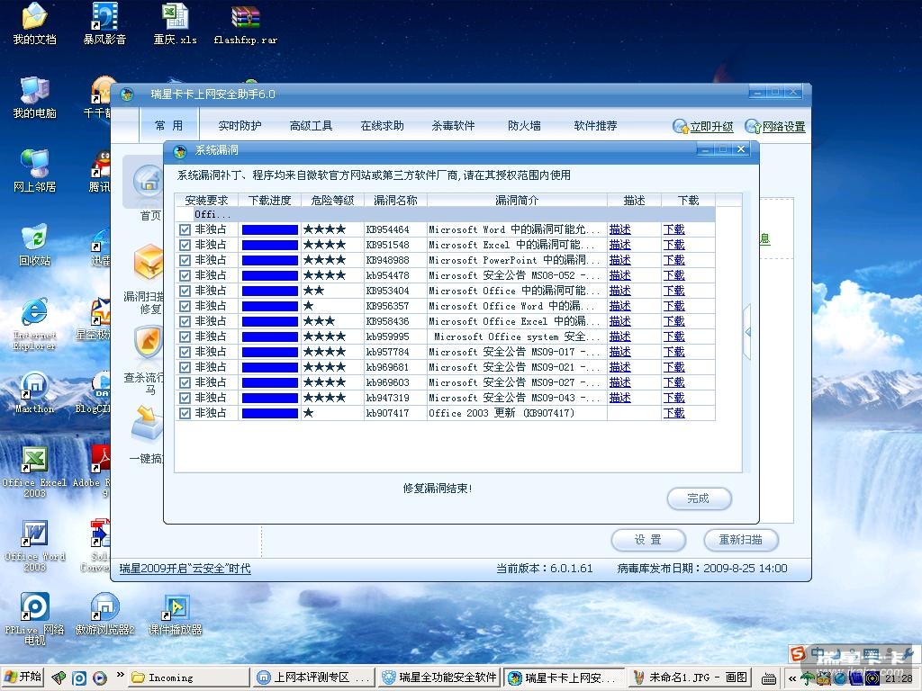Expand hidden quick launch items chevron
The height and width of the screenshot is (691, 922).
click(x=121, y=675)
